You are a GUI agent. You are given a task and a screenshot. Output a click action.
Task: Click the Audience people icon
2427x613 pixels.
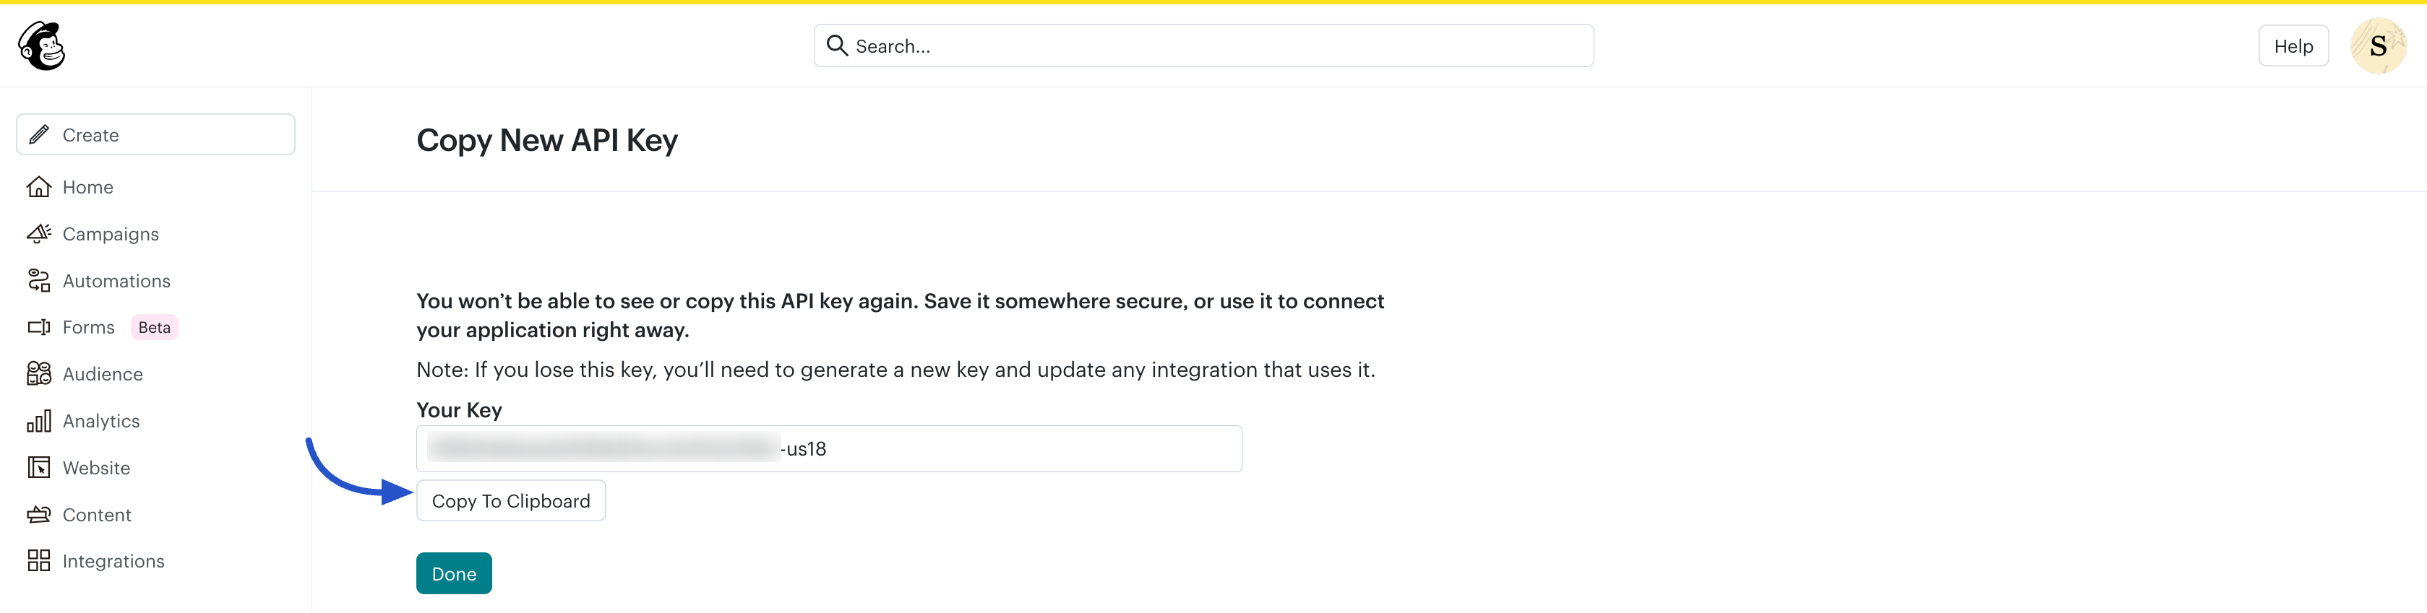point(38,374)
